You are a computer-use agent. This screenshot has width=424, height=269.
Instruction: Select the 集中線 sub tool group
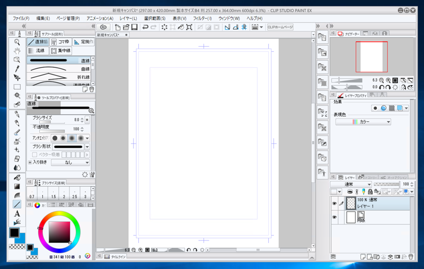coord(61,50)
